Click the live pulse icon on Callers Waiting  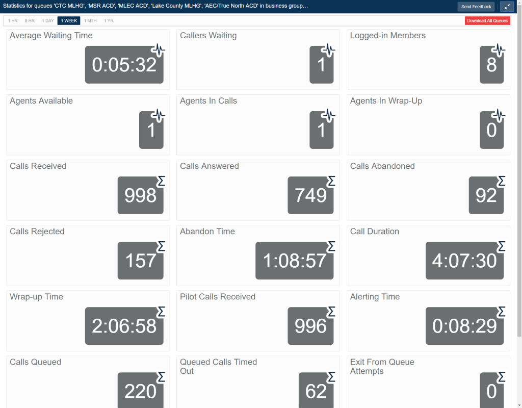pos(329,50)
